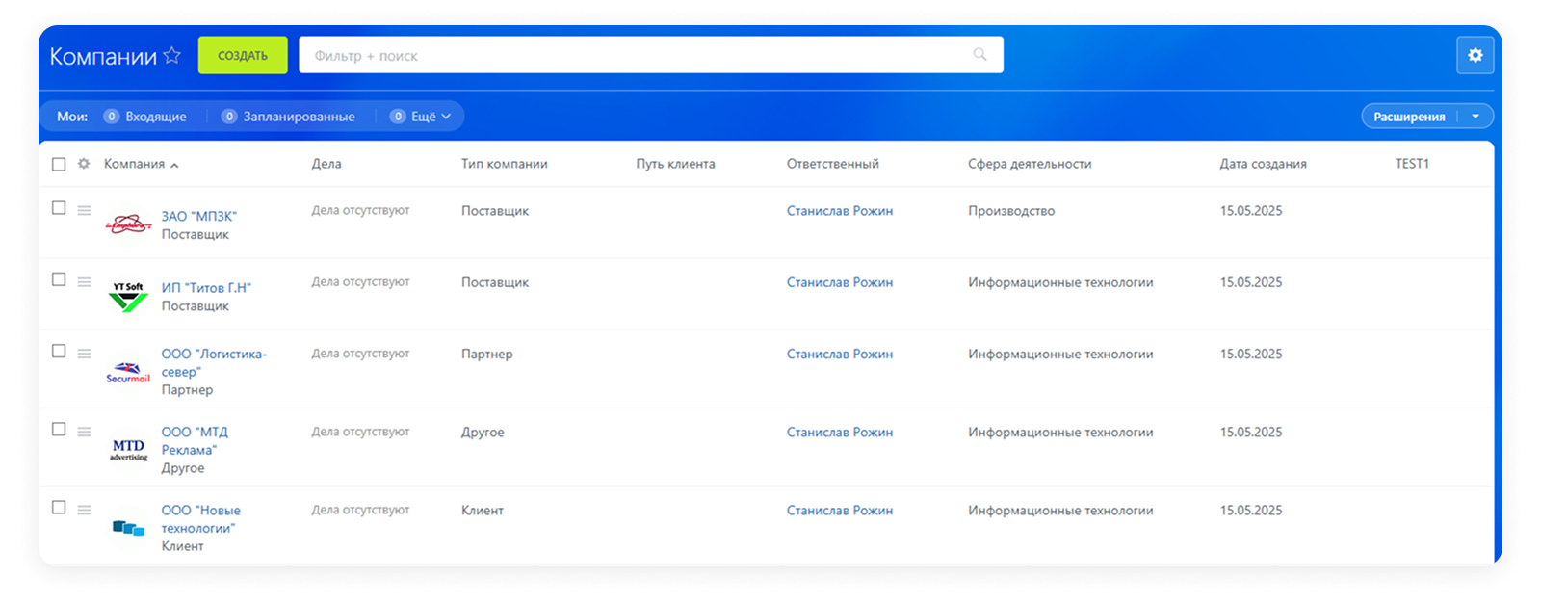Open the Расширения dropdown arrow
The width and height of the screenshot is (1541, 605).
[x=1476, y=117]
